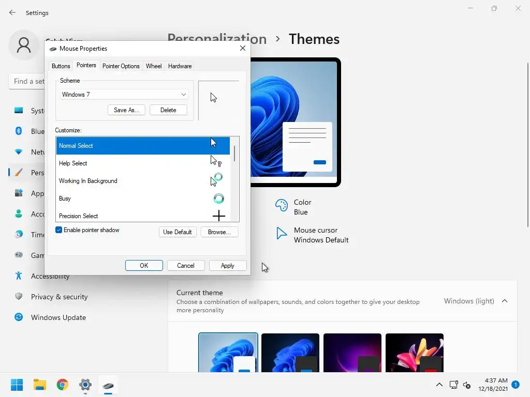
Task: Select Working In Background pointer row
Action: 143,181
